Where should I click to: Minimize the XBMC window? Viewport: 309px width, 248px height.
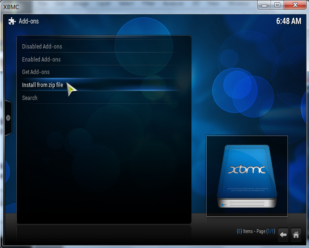coord(264,5)
